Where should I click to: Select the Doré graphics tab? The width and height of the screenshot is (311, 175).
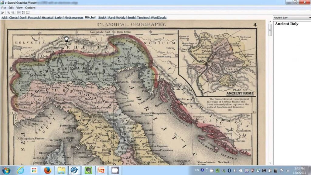pos(23,18)
